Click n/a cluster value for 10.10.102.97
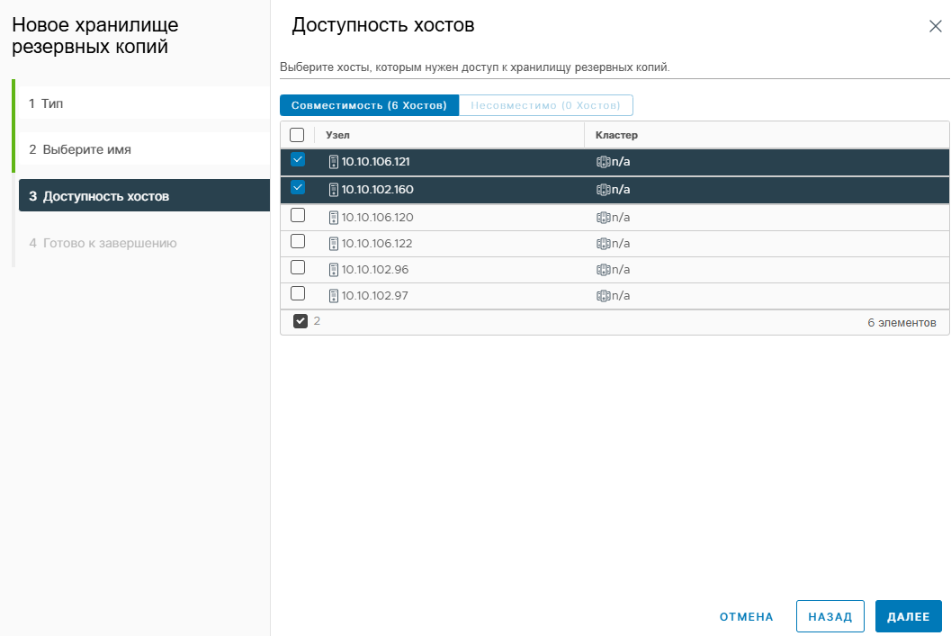The height and width of the screenshot is (636, 951). click(621, 296)
